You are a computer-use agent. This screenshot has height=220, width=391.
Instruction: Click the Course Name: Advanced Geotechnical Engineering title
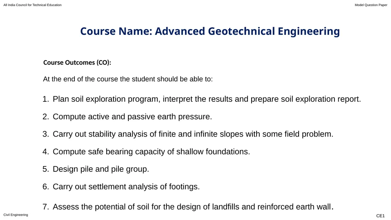click(210, 31)
